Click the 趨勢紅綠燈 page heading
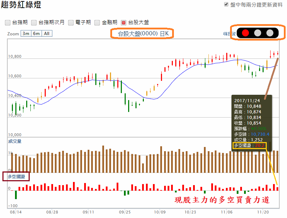 pos(21,5)
